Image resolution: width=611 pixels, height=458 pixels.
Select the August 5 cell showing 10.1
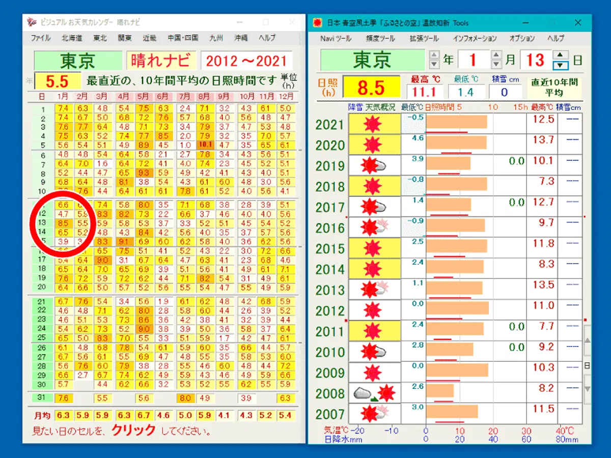click(x=205, y=145)
